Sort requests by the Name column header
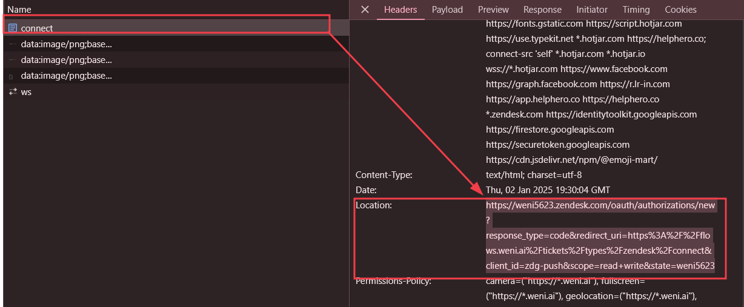The image size is (744, 307). click(x=19, y=10)
